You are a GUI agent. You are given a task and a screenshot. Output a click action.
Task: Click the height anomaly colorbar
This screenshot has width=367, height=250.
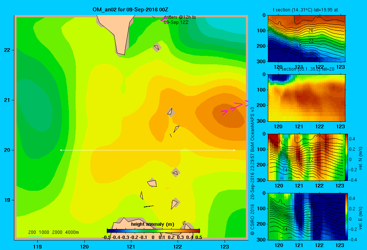click(153, 231)
